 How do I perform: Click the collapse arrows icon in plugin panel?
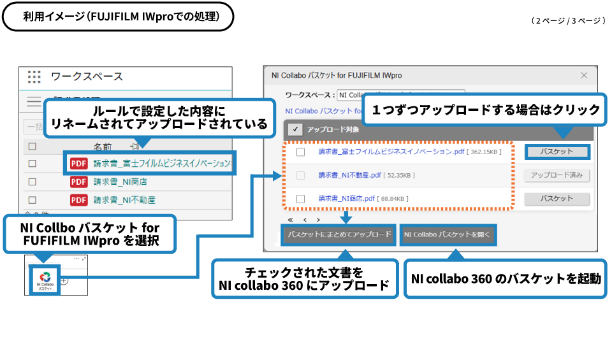84,258
